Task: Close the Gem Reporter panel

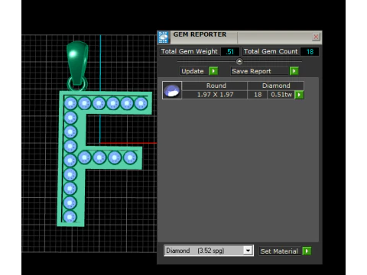Action: point(316,37)
